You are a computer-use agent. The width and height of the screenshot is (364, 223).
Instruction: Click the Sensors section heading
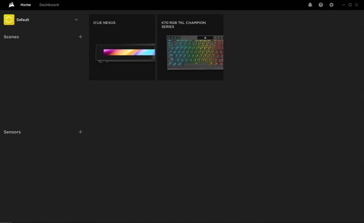(12, 132)
